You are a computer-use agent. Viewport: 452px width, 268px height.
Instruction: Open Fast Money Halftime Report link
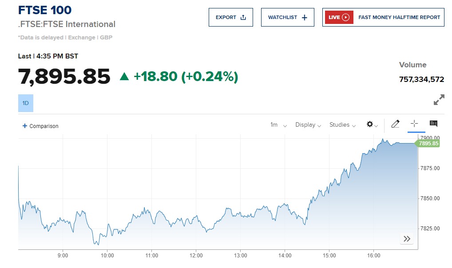(399, 17)
